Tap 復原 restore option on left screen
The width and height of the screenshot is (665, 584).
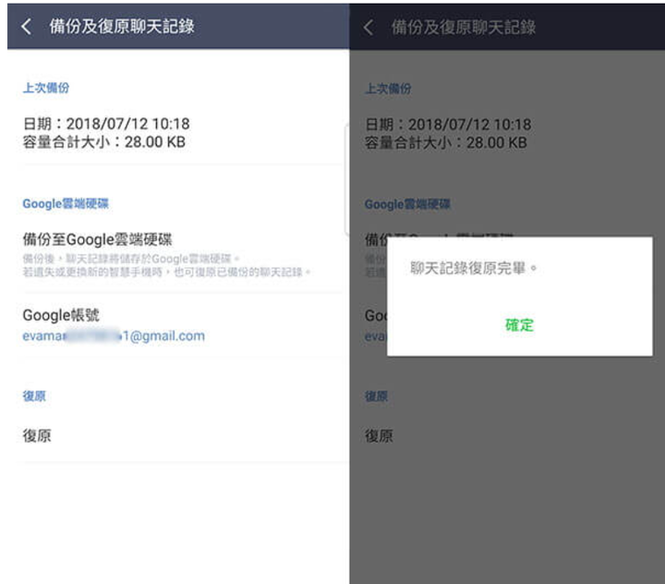pyautogui.click(x=37, y=435)
